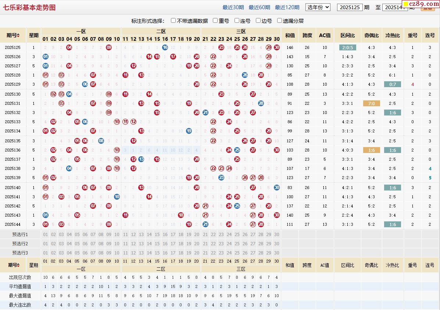This screenshot has height=310, width=440.
Task: Click the 期号 sort arrows in the bottom header
Action: (x=18, y=265)
